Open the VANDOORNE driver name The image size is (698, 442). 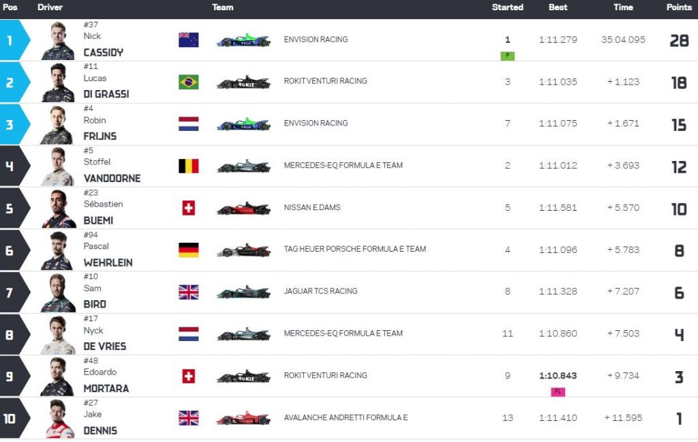pos(112,179)
